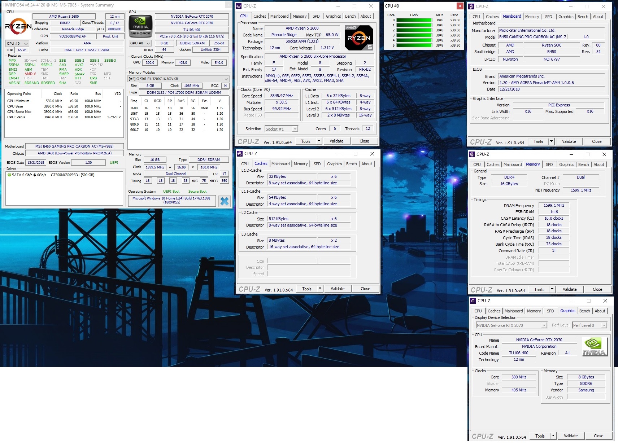
Task: Expand the Display Device Selection dropdown
Action: point(511,325)
